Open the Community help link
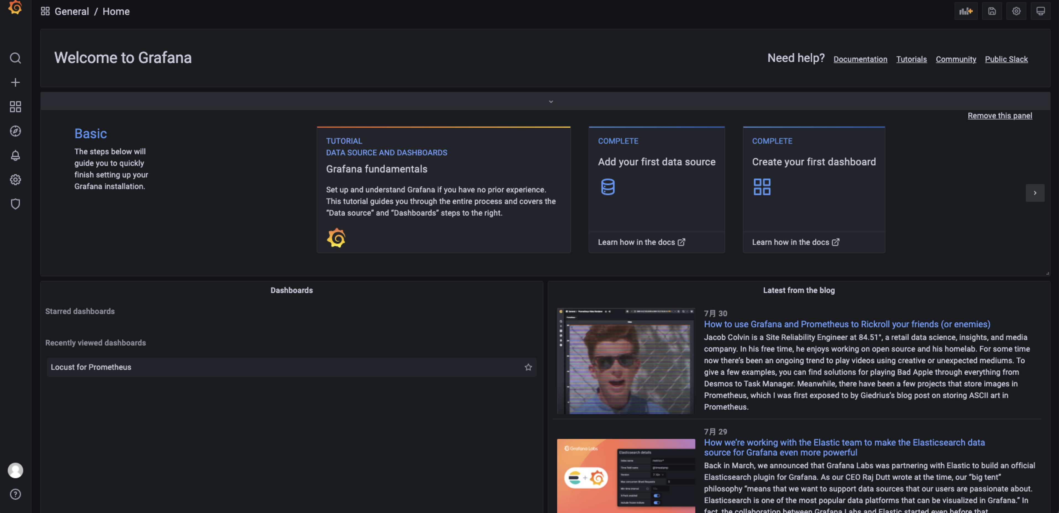This screenshot has width=1059, height=513. 955,59
